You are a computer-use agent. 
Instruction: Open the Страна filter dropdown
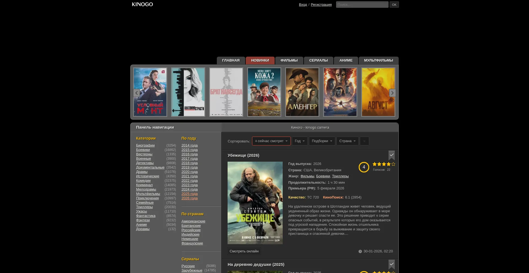point(347,141)
